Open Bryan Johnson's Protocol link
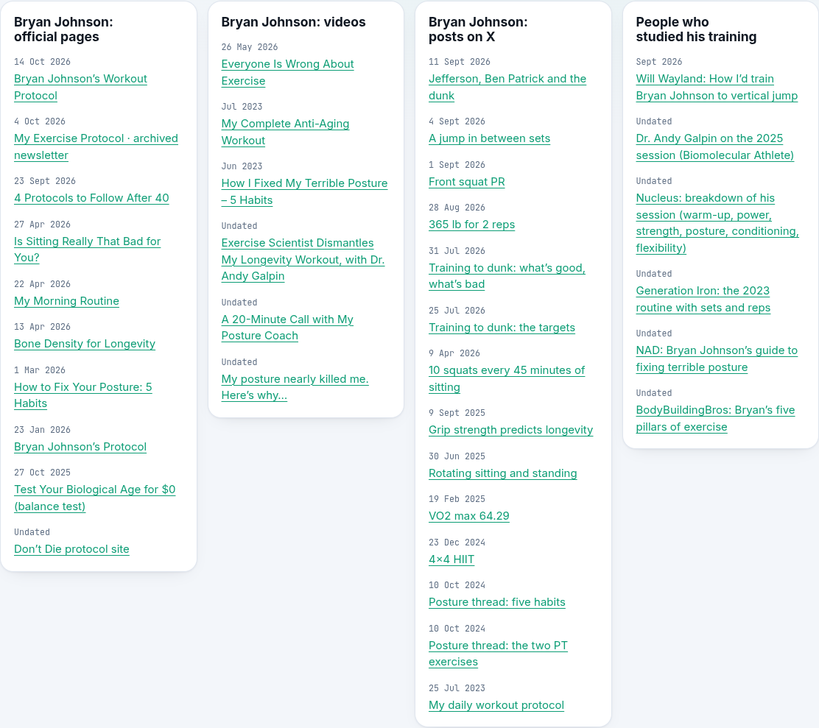This screenshot has width=819, height=728. (x=80, y=447)
